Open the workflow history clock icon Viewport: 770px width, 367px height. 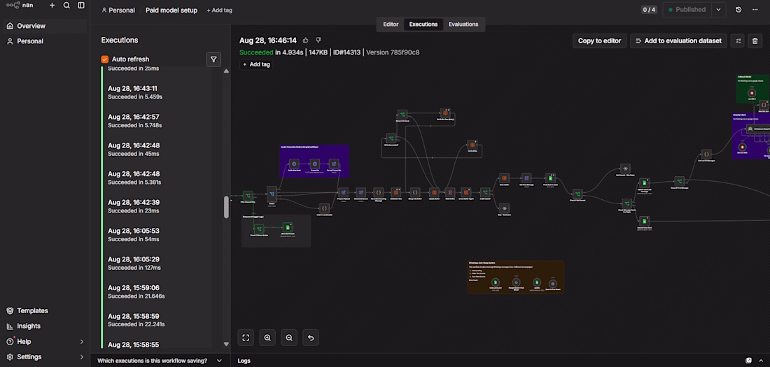(x=738, y=10)
